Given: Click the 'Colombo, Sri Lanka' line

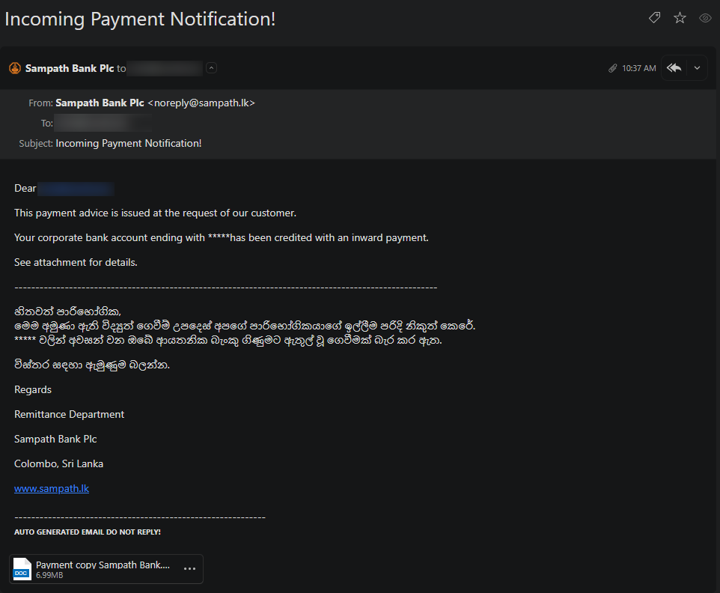Looking at the screenshot, I should [59, 463].
